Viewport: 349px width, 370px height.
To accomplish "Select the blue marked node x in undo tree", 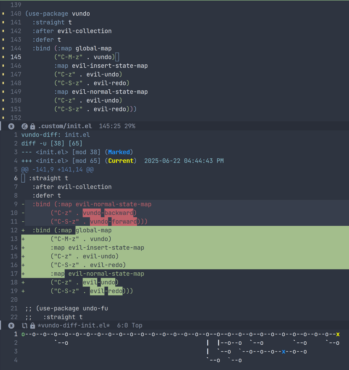I will [284, 352].
